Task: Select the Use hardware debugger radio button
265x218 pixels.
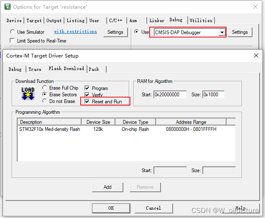Action: pos(137,32)
